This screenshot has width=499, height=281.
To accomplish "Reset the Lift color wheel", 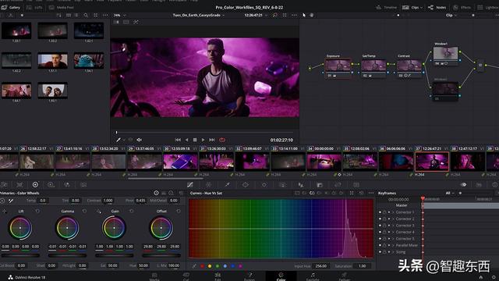I will click(37, 211).
